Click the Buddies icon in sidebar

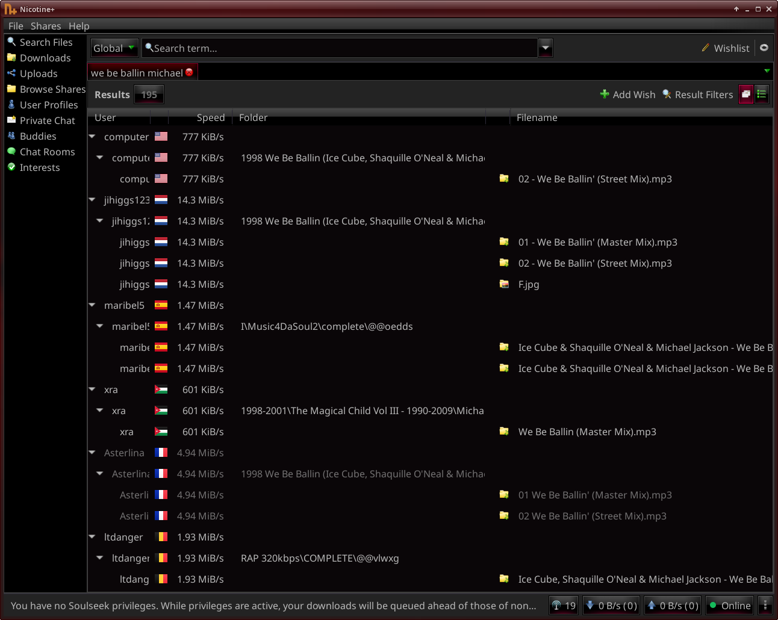[11, 136]
